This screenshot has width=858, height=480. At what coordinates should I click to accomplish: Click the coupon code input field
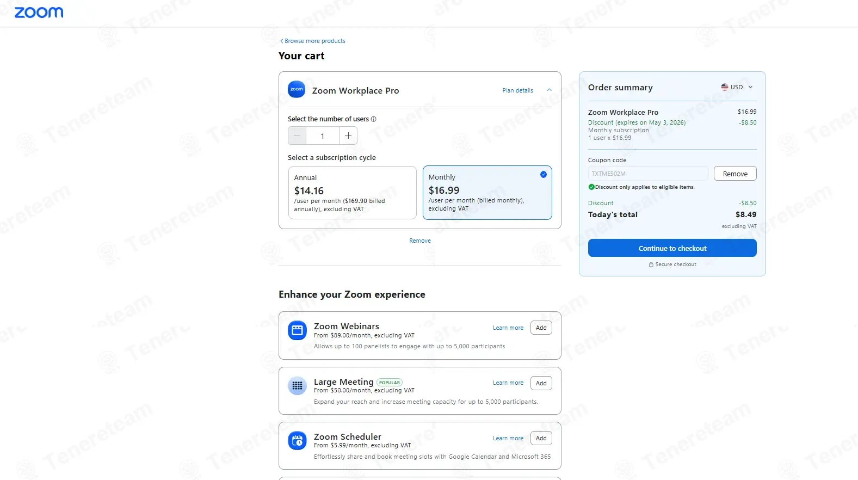click(x=647, y=174)
